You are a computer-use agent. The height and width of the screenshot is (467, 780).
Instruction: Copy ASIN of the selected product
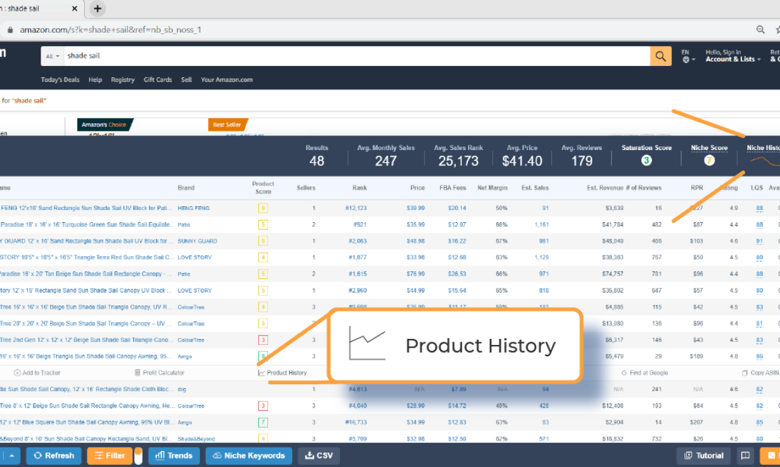pos(760,373)
